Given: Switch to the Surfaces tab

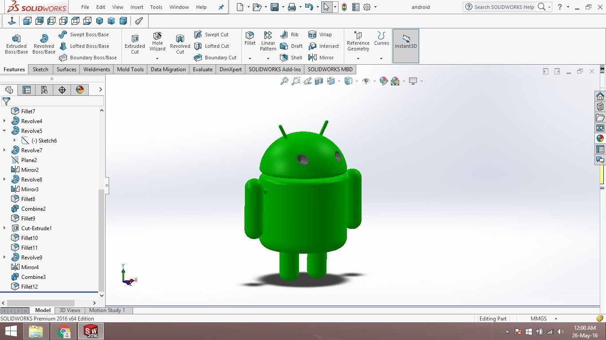Looking at the screenshot, I should (66, 70).
